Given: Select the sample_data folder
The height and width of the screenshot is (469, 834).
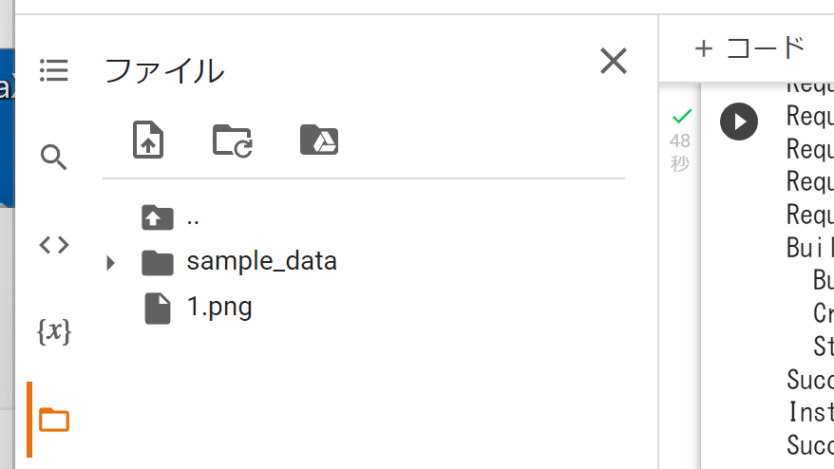Looking at the screenshot, I should pos(363,262).
